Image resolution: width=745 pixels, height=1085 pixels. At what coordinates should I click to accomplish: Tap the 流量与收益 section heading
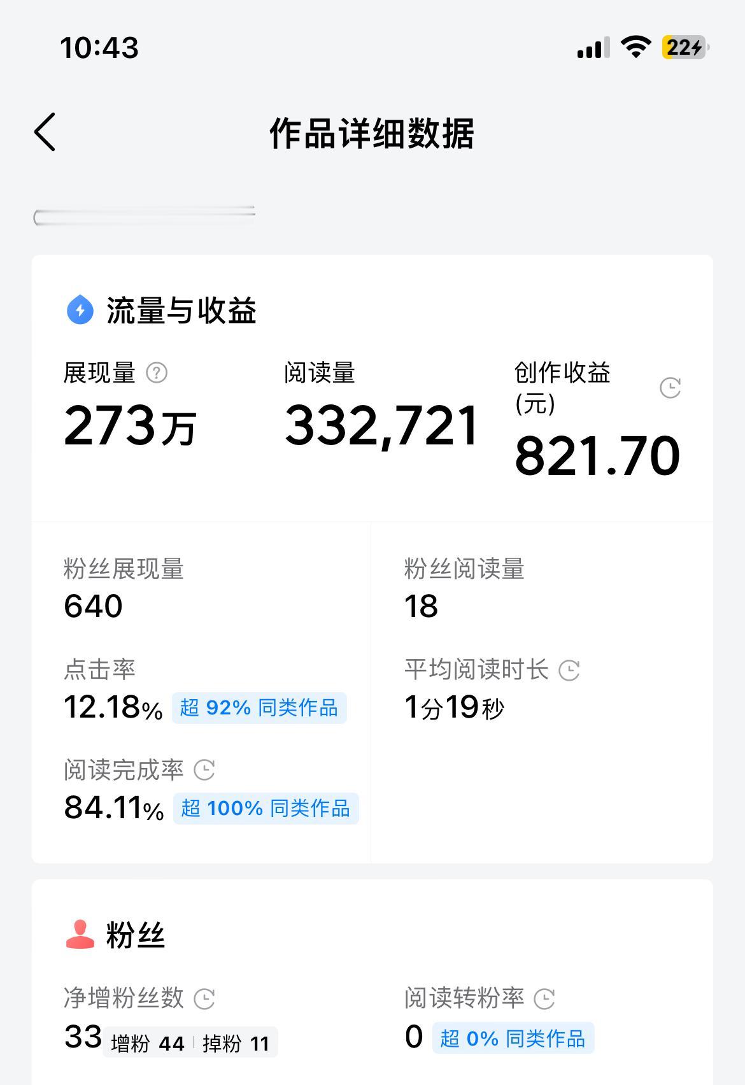pos(181,311)
